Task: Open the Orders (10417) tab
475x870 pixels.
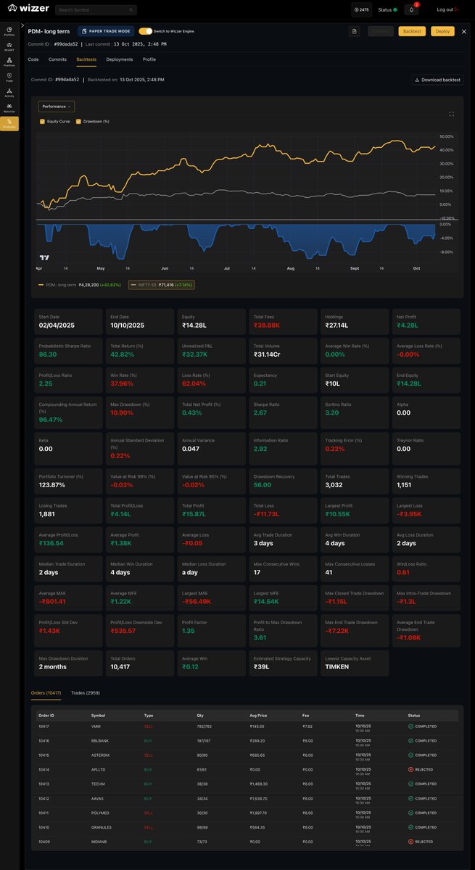Action: pos(47,693)
